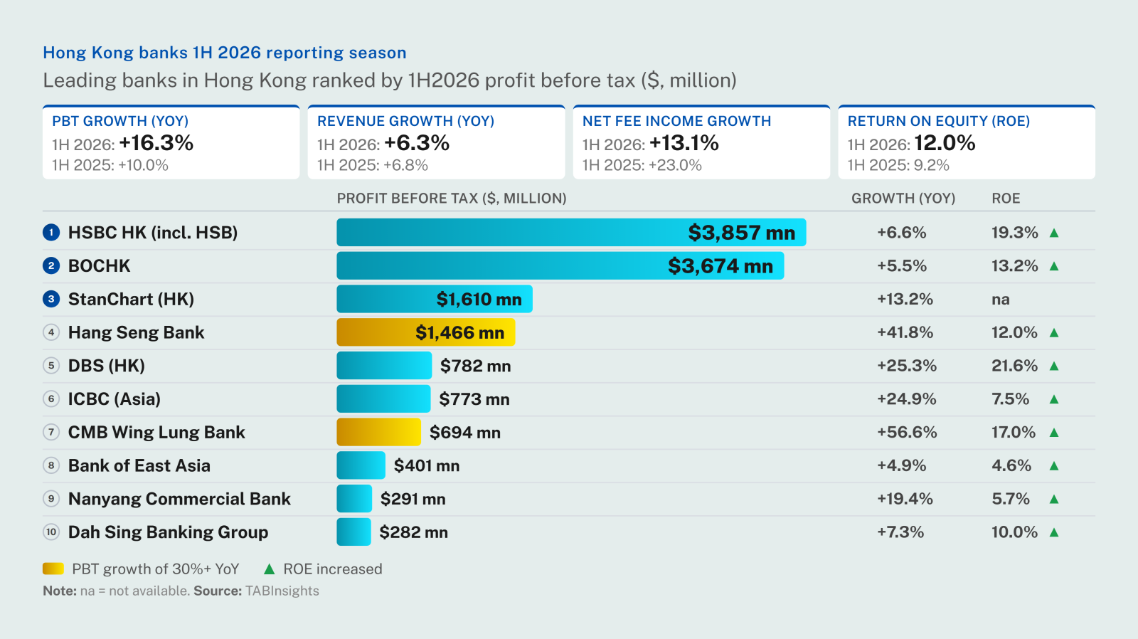
Task: Click rank 2 badge beside BOCHK
Action: [x=51, y=266]
